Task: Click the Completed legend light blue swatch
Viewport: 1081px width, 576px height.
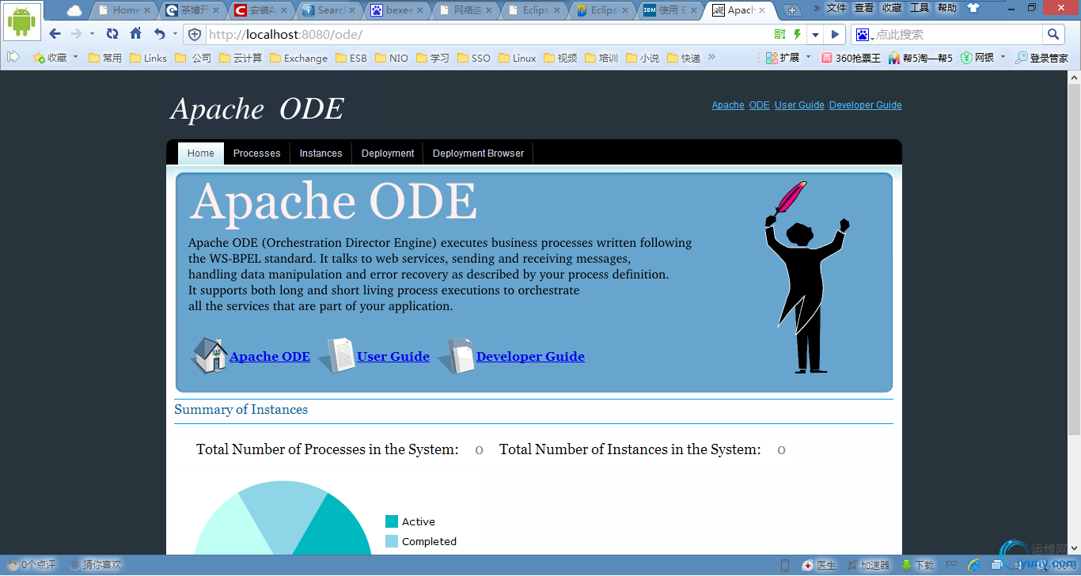Action: [x=392, y=541]
